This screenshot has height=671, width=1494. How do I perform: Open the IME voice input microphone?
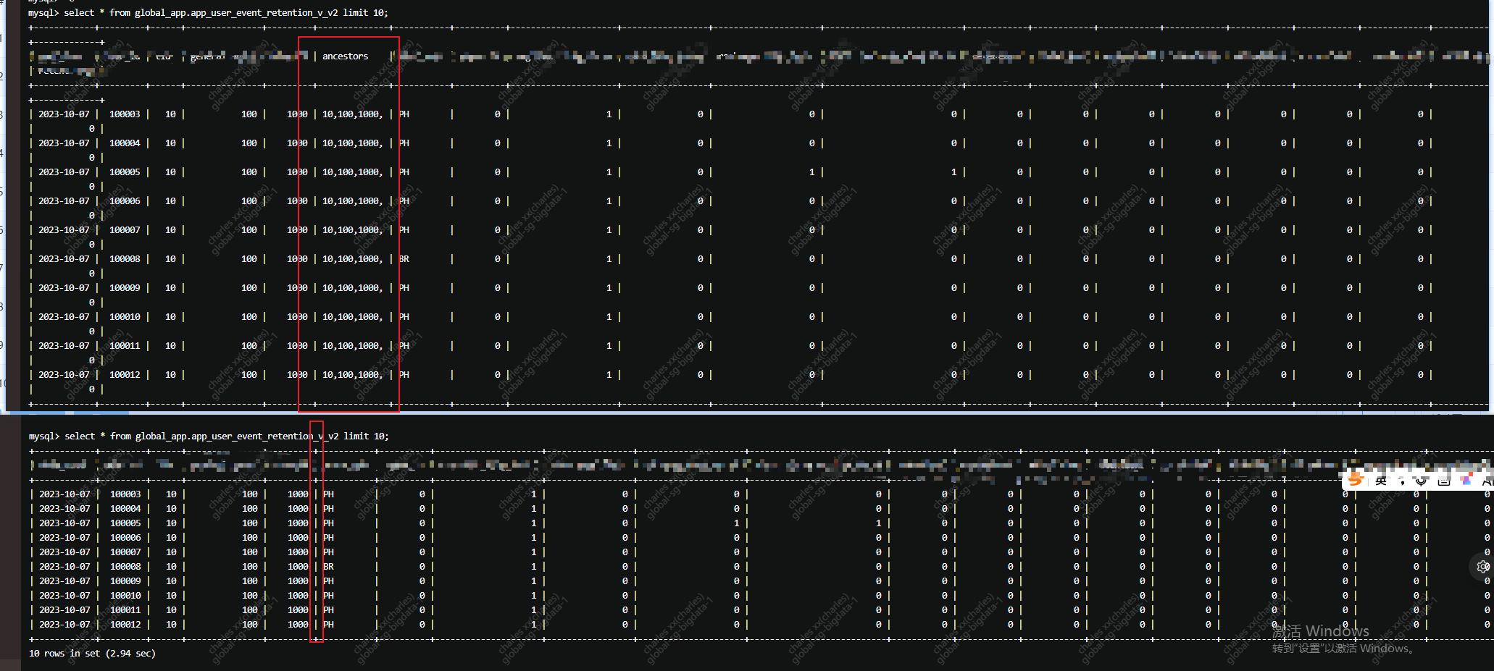point(1422,481)
